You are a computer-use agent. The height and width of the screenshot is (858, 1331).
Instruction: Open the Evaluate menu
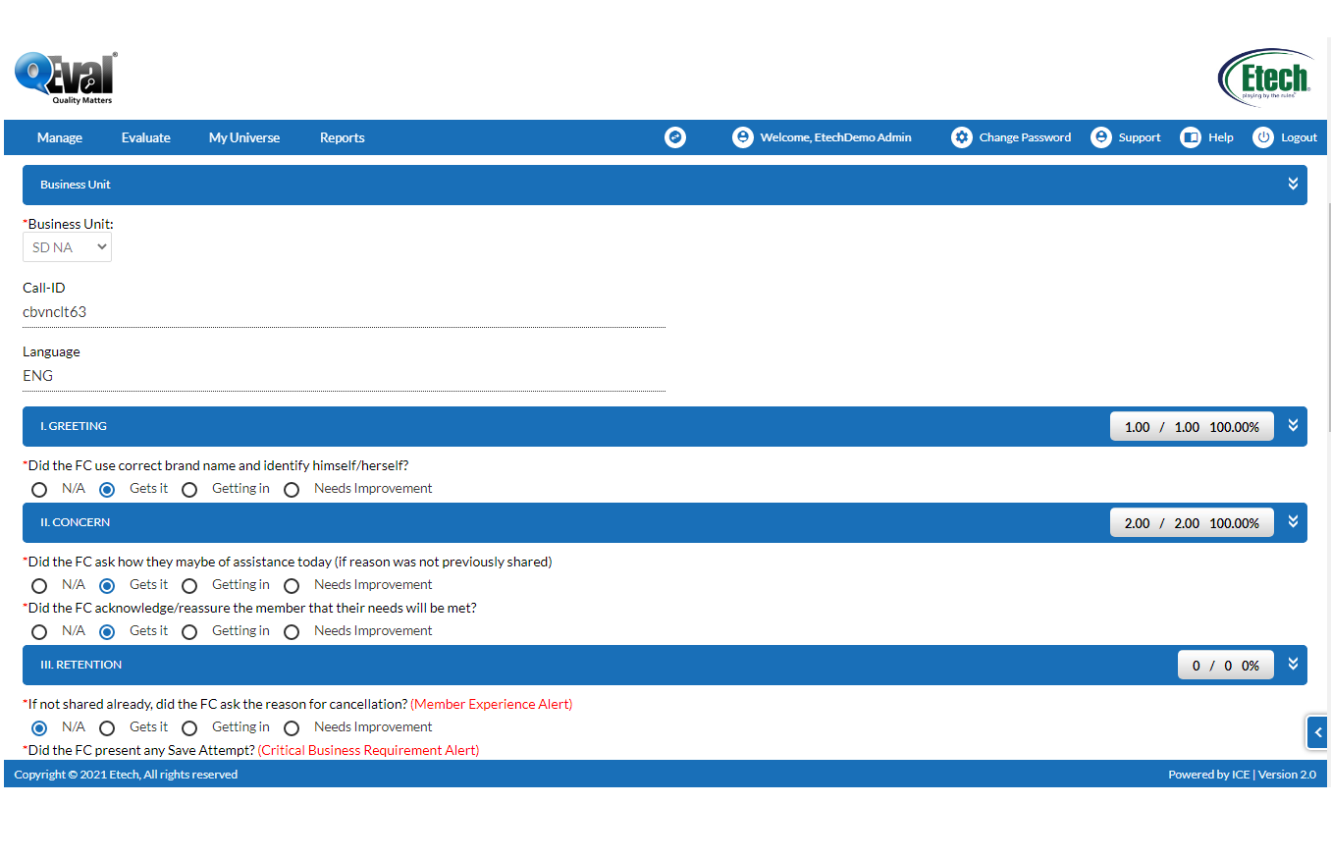click(146, 137)
